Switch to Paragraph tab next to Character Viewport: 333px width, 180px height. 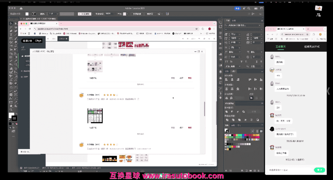234,20
